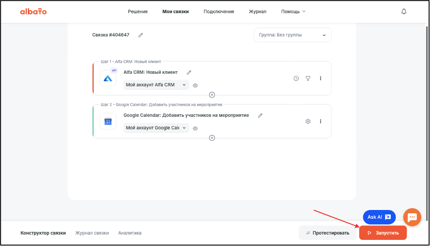The height and width of the screenshot is (246, 430).
Task: Show the Google Calendar account connection eye
Action: [x=195, y=129]
